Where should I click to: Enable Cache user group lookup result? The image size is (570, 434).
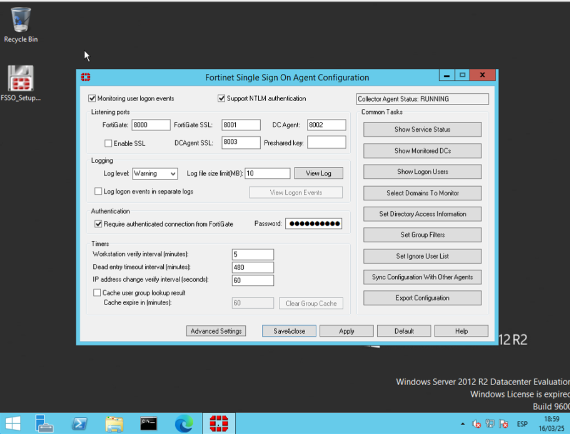click(x=97, y=292)
